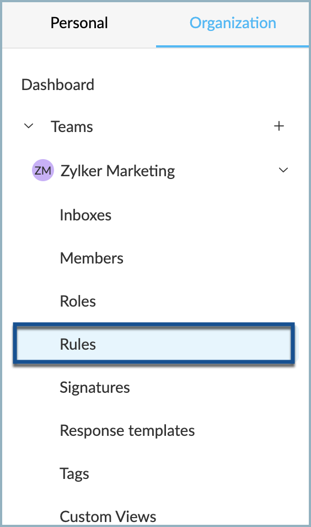Go to Roles settings
This screenshot has width=311, height=527.
pyautogui.click(x=78, y=301)
